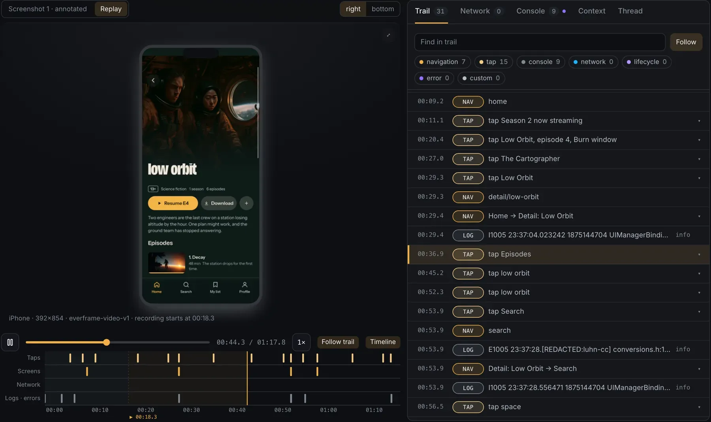Image resolution: width=711 pixels, height=422 pixels.
Task: Click the Resume E4 button
Action: [x=173, y=203]
